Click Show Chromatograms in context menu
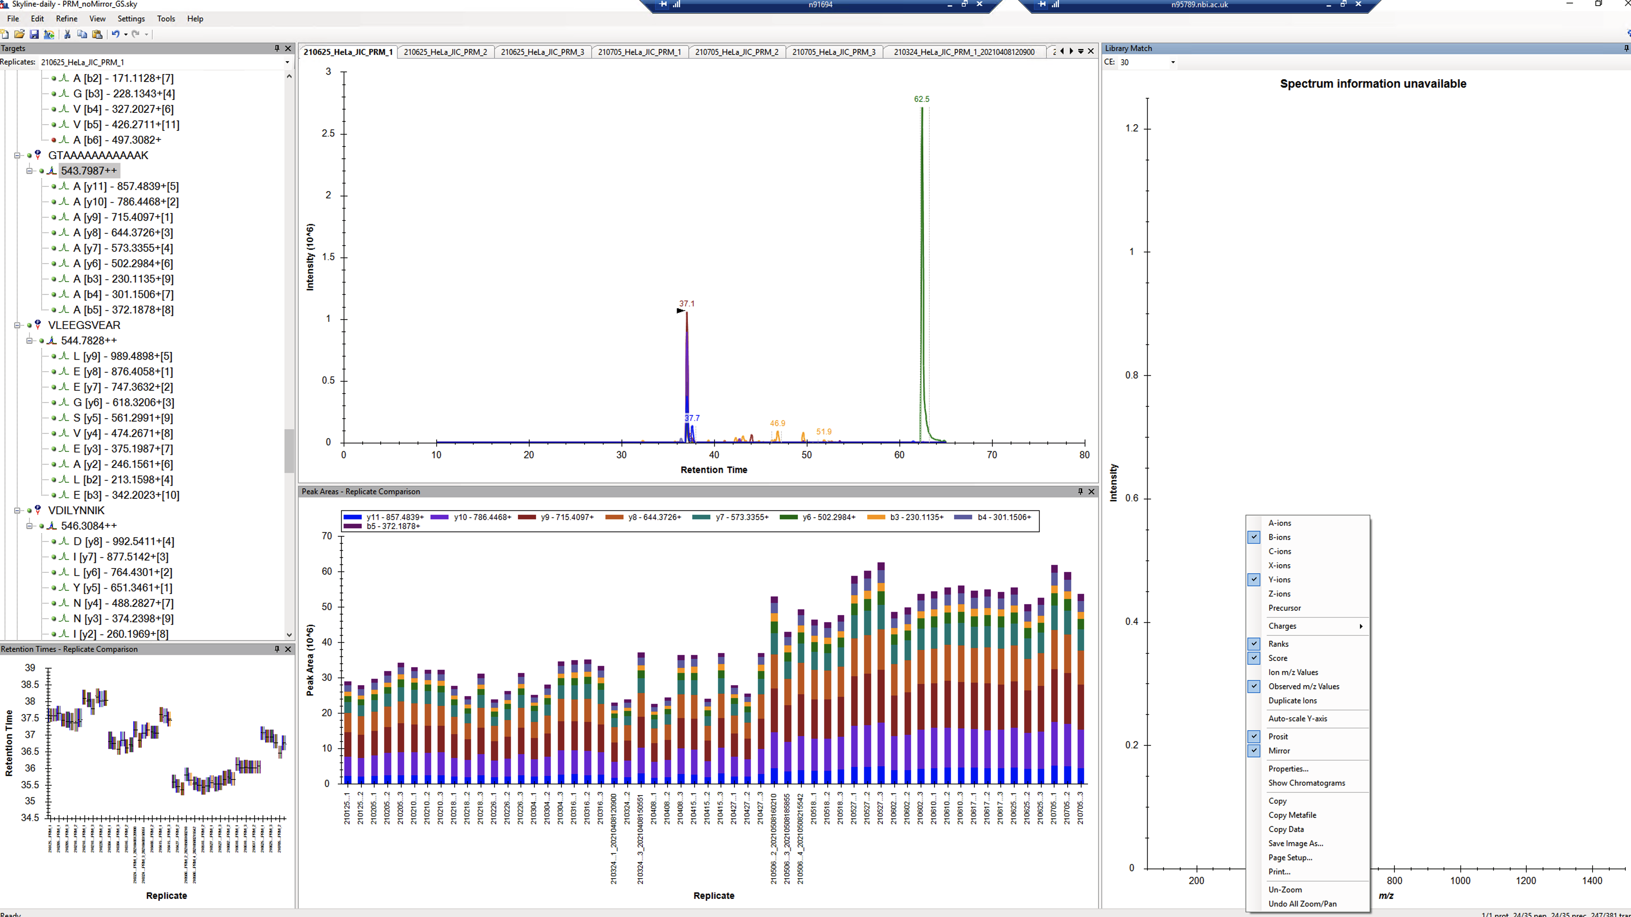Screen dimensions: 1631x917 pos(1306,783)
